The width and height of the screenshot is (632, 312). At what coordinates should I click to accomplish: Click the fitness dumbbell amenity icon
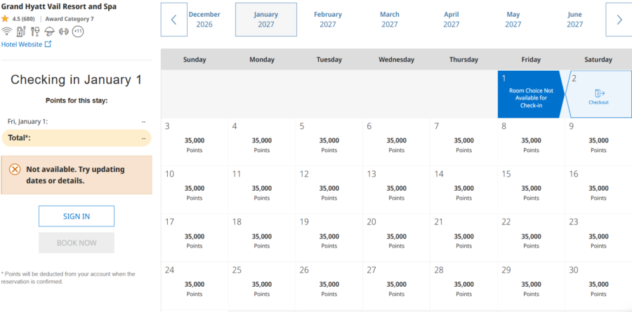(x=64, y=32)
